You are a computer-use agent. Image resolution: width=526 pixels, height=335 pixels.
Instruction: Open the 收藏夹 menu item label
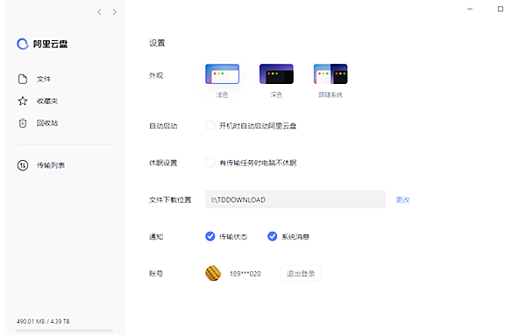(47, 101)
